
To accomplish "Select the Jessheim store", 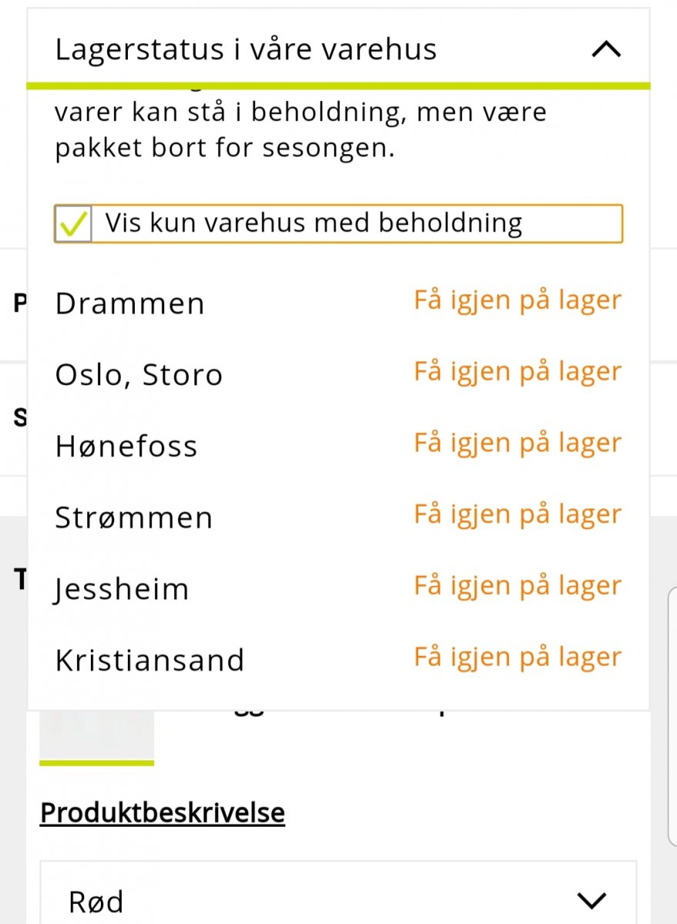I will pyautogui.click(x=122, y=590).
